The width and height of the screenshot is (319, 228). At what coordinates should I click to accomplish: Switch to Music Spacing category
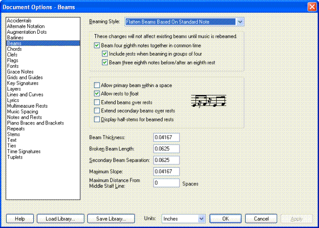22,112
